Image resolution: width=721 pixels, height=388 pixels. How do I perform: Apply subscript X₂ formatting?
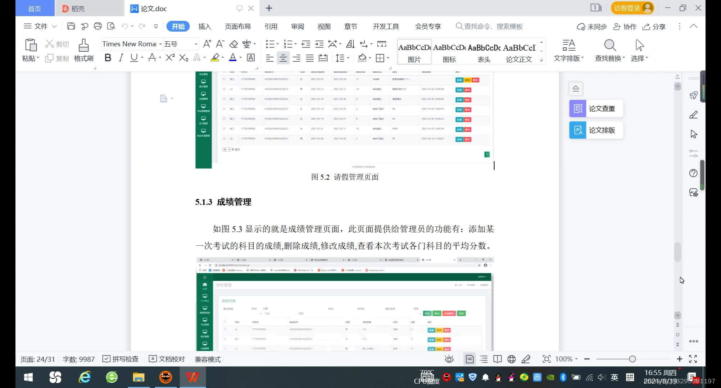pos(183,57)
